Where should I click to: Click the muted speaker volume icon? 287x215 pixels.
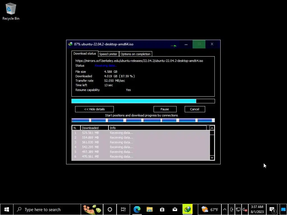(245, 209)
